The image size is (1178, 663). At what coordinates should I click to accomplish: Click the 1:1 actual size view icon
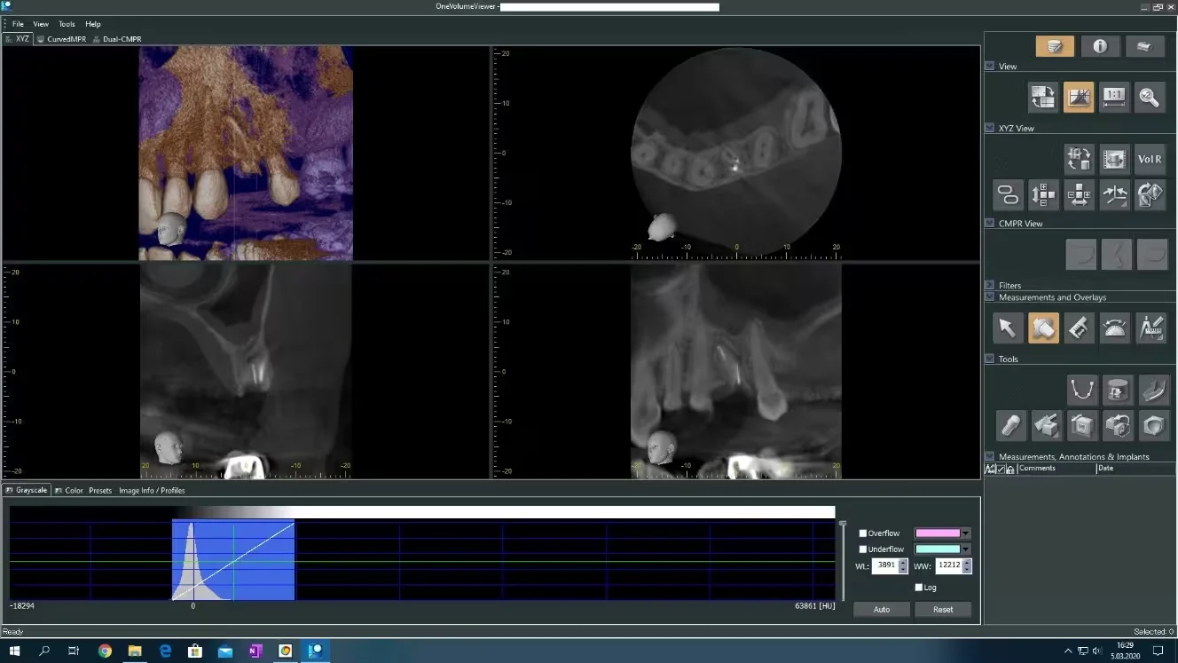coord(1114,97)
